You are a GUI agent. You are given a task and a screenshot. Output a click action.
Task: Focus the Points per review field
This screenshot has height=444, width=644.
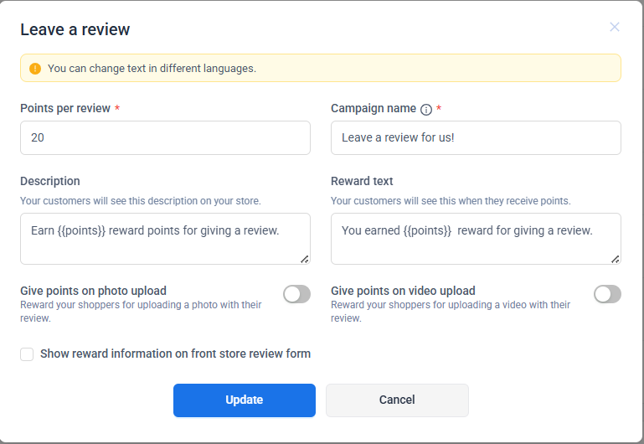pyautogui.click(x=165, y=138)
